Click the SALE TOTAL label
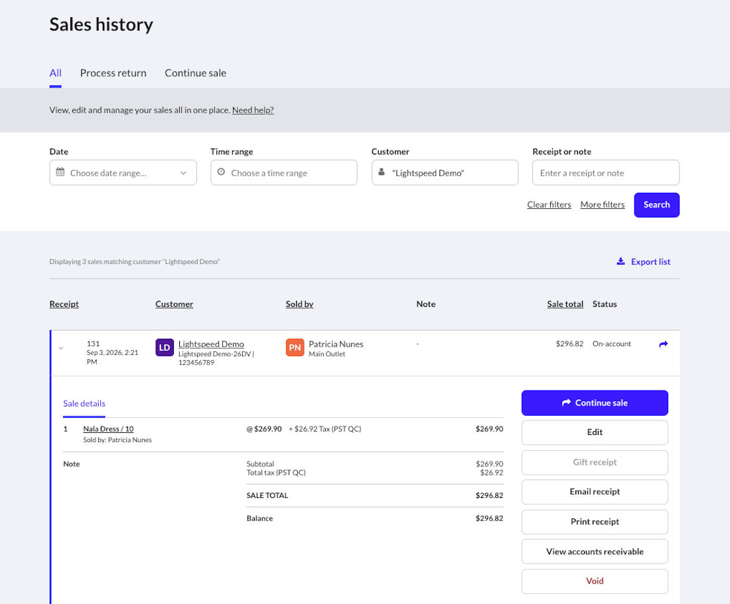Viewport: 730px width, 604px height. coord(267,496)
